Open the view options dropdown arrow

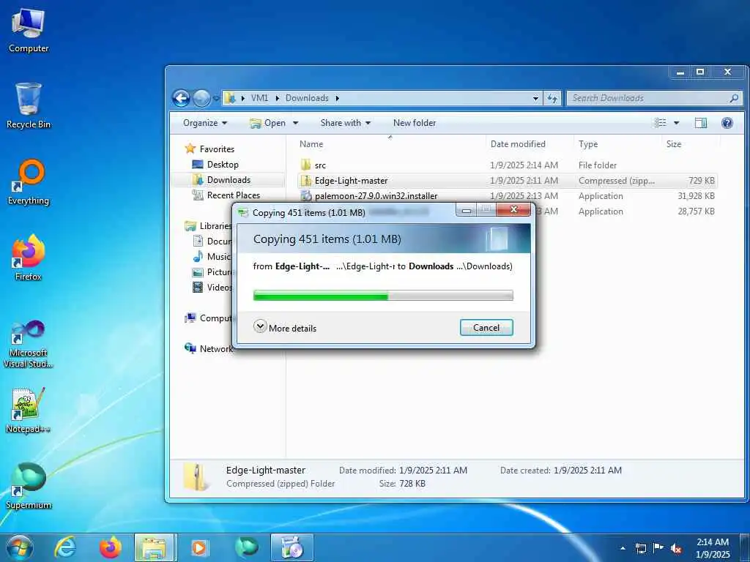tap(676, 123)
